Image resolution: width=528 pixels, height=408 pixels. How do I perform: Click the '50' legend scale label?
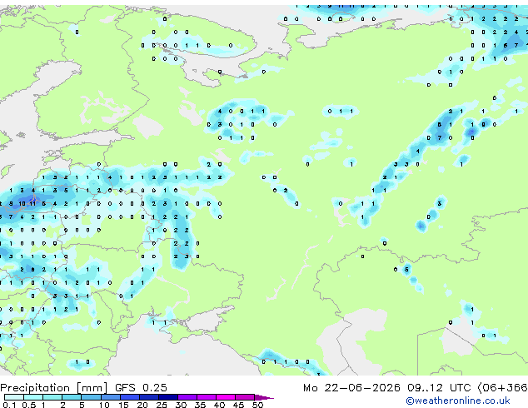click(257, 405)
